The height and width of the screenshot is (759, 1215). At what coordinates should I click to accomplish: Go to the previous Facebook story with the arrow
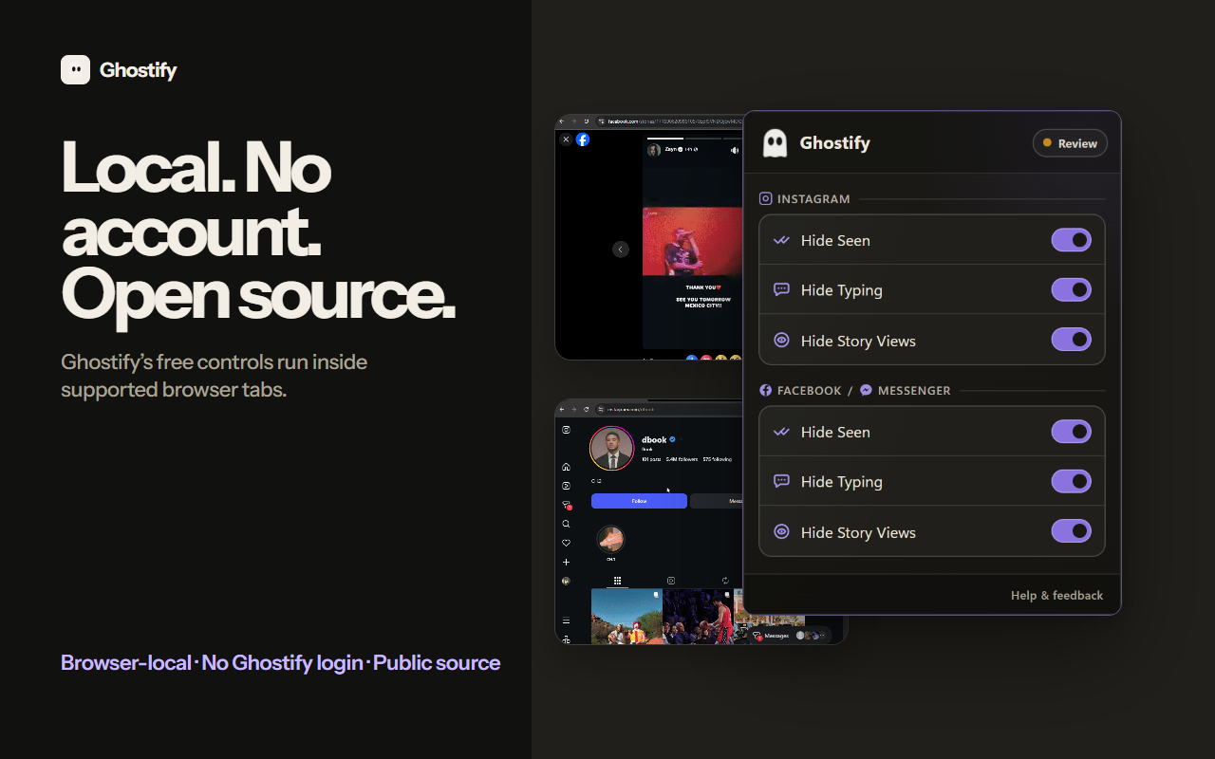point(621,250)
